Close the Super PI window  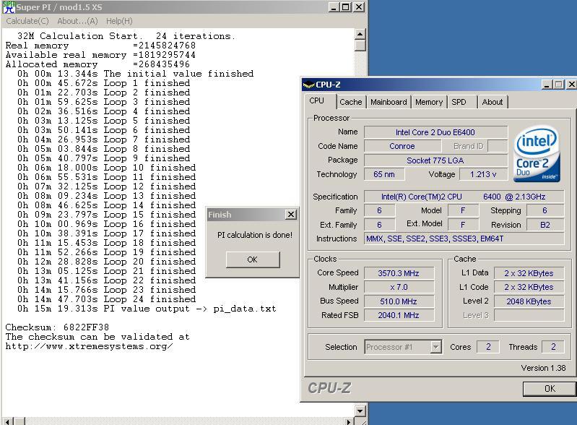[x=359, y=7]
